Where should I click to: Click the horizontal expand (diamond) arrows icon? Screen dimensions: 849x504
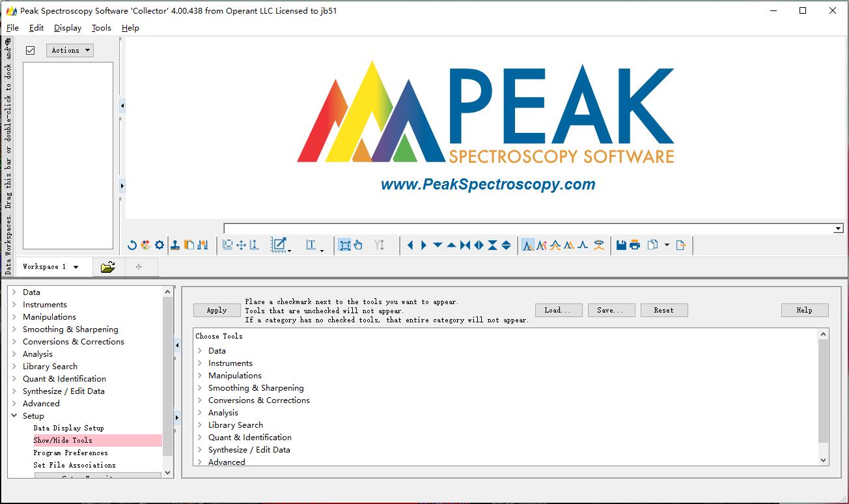tap(479, 245)
